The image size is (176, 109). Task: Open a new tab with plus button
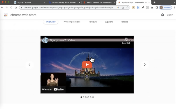click(154, 2)
